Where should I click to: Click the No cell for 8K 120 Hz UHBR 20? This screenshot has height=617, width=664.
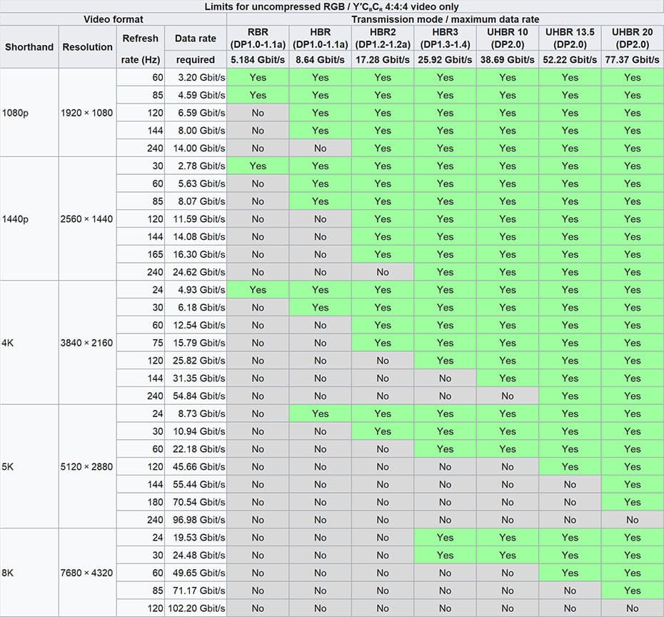click(632, 608)
